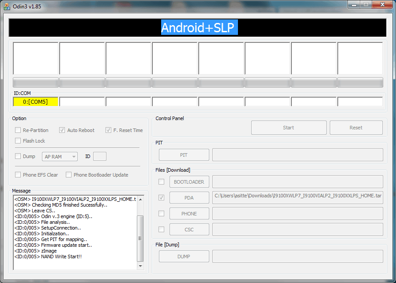Uncheck the PDA file checkbox
The height and width of the screenshot is (283, 396).
pos(161,198)
